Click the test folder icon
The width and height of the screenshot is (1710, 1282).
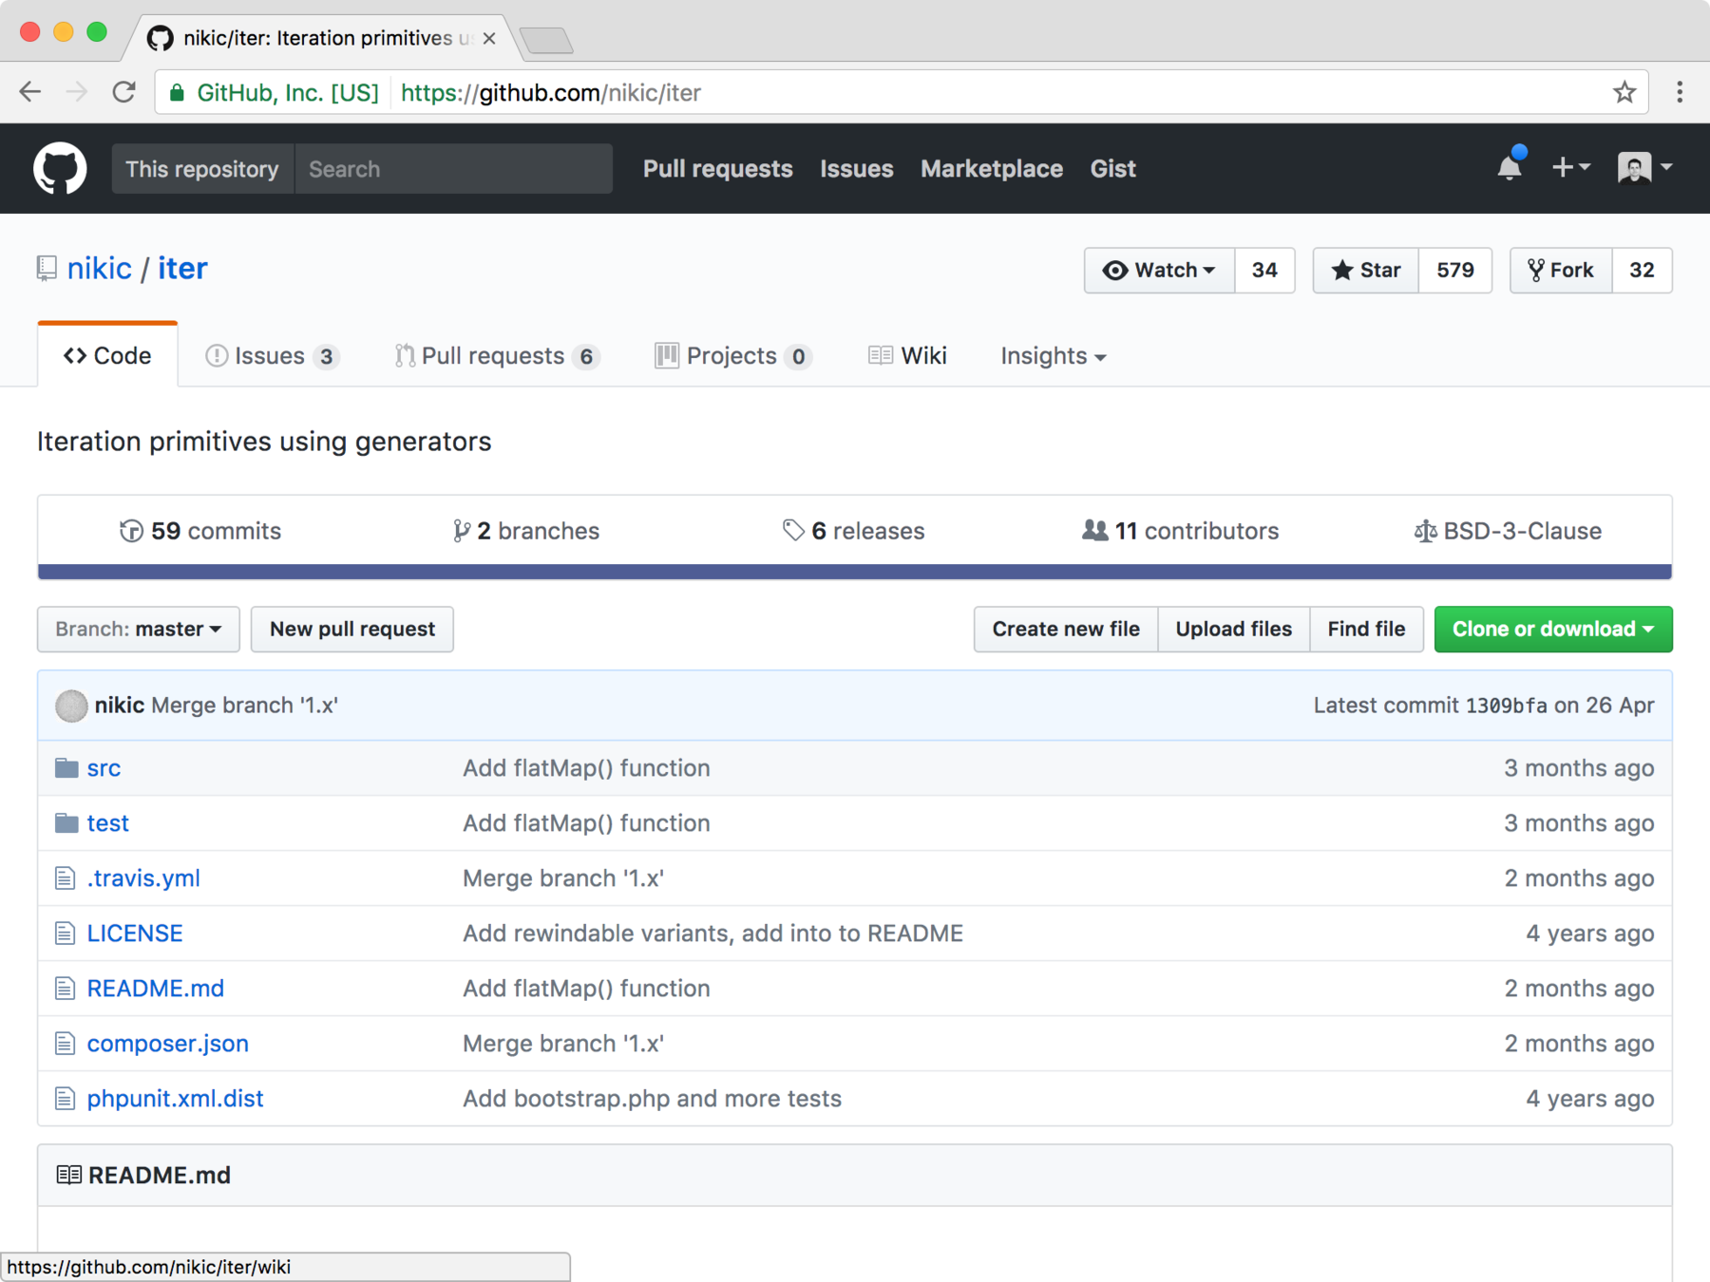66,822
